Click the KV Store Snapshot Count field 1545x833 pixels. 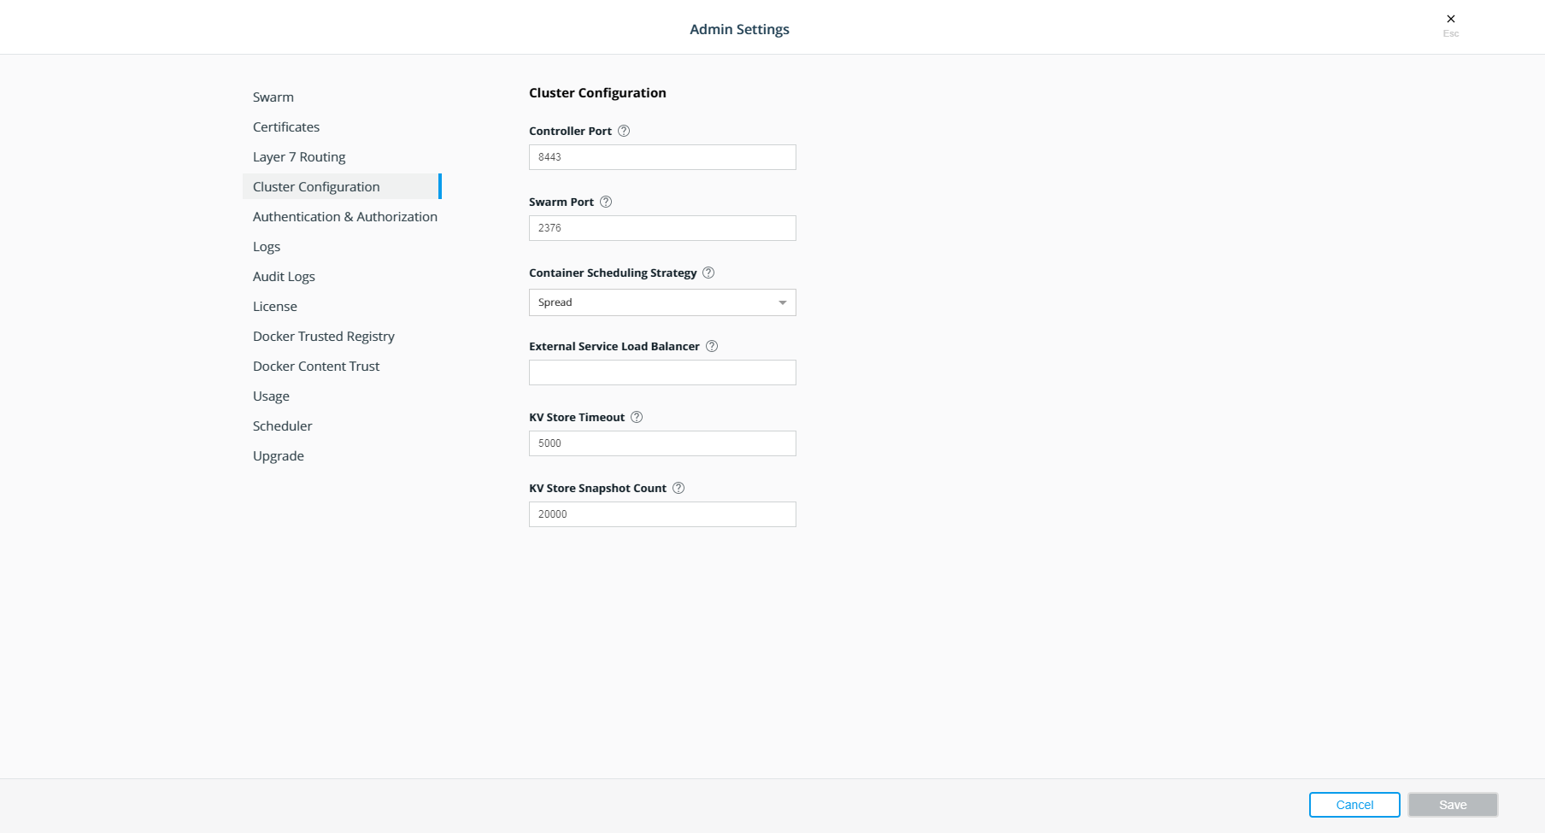(662, 514)
